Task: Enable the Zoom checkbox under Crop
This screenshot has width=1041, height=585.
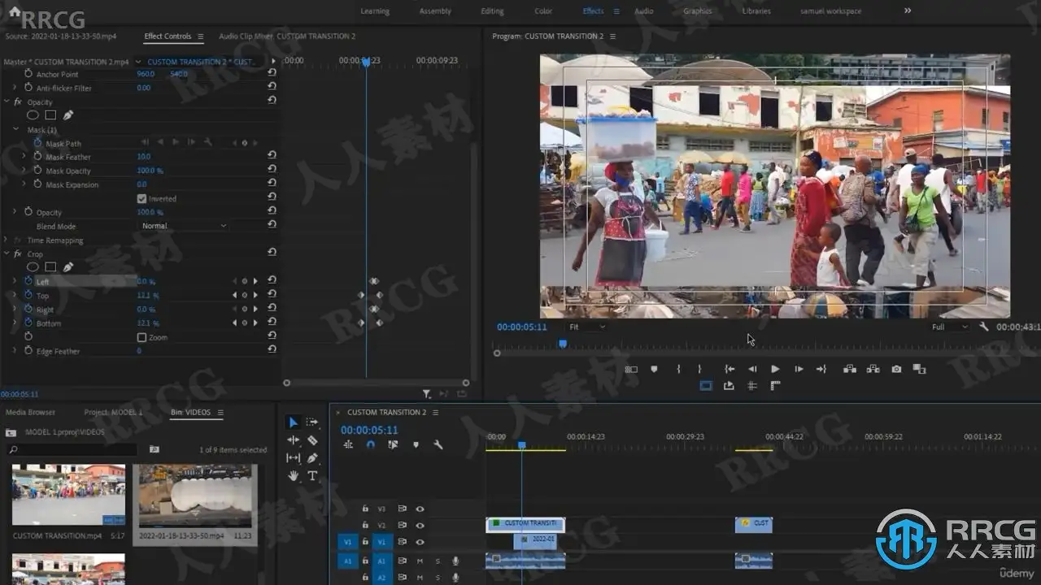Action: pyautogui.click(x=142, y=337)
